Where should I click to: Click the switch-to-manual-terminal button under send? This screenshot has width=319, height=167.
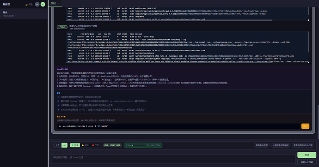307,162
